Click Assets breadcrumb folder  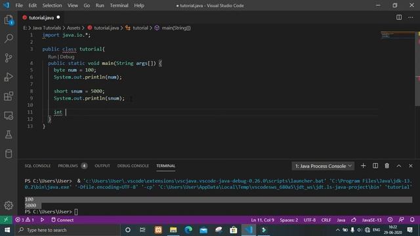point(73,28)
